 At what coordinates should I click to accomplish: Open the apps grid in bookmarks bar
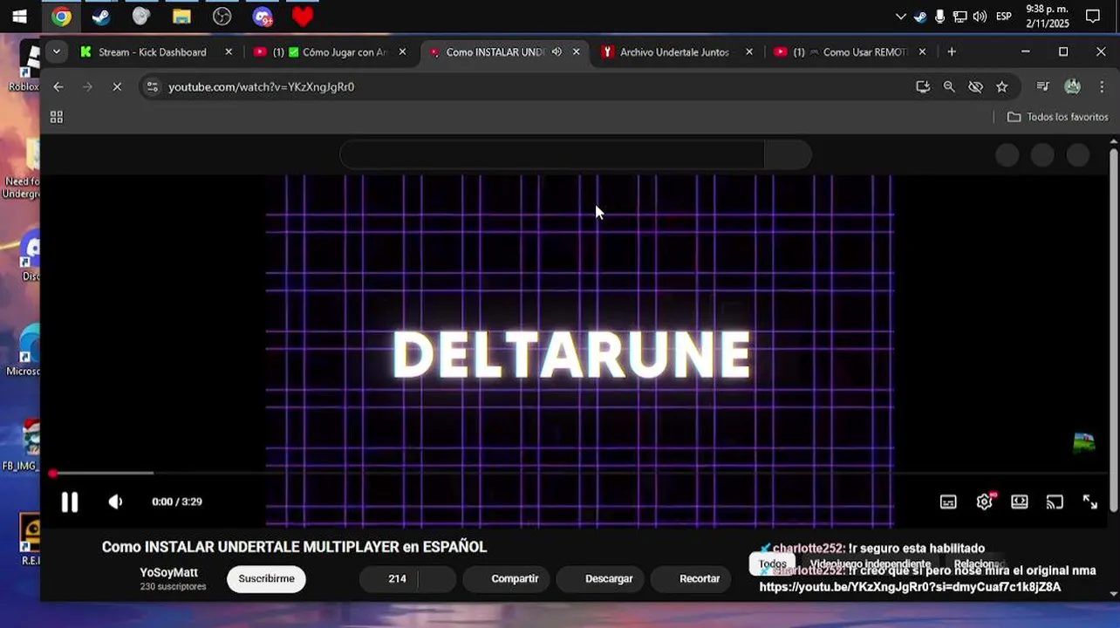57,117
